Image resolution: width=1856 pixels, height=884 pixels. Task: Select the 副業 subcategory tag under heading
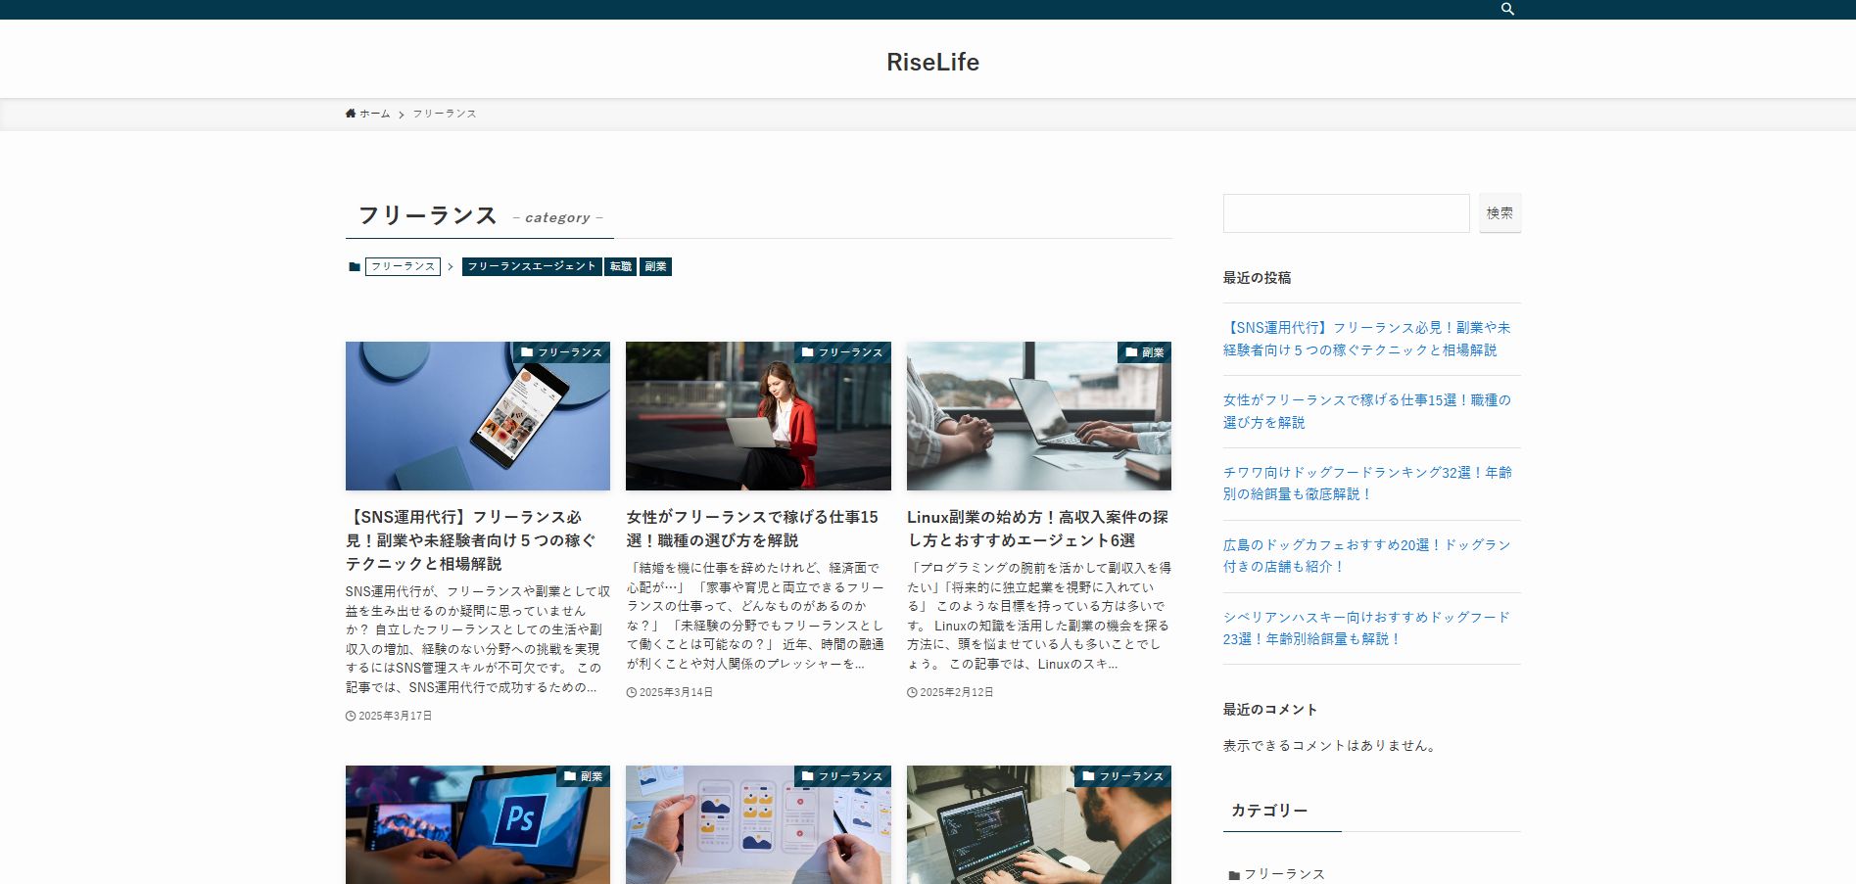click(655, 266)
